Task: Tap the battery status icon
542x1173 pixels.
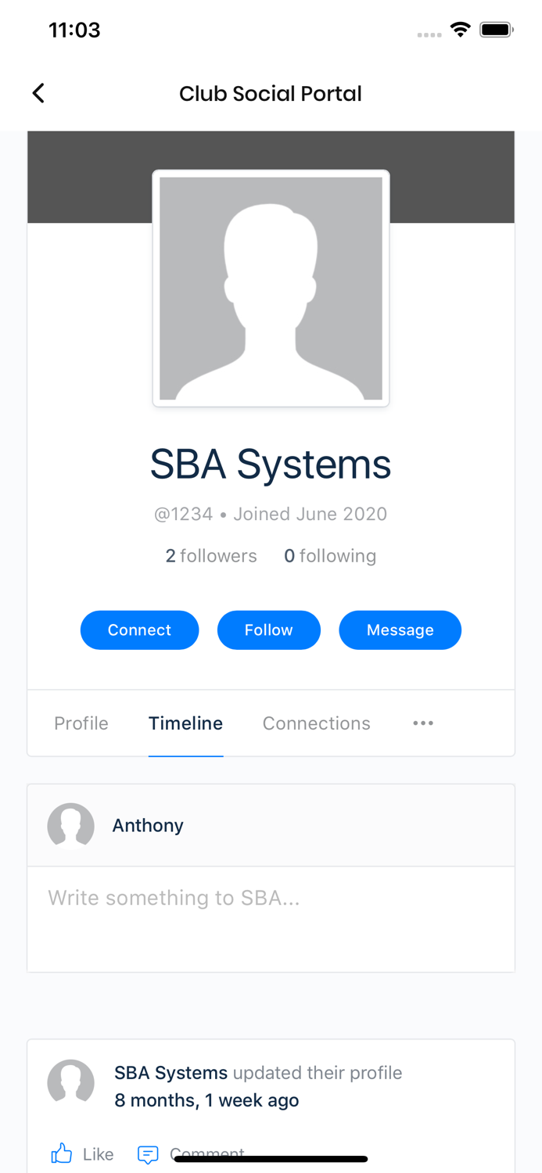Action: [496, 30]
